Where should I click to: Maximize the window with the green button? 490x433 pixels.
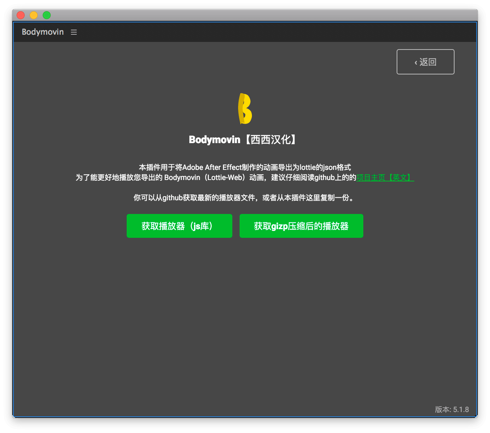[x=47, y=15]
